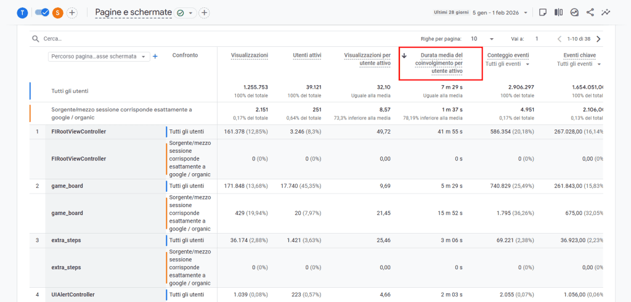This screenshot has width=631, height=302.
Task: Go to the next page of results
Action: click(x=598, y=39)
